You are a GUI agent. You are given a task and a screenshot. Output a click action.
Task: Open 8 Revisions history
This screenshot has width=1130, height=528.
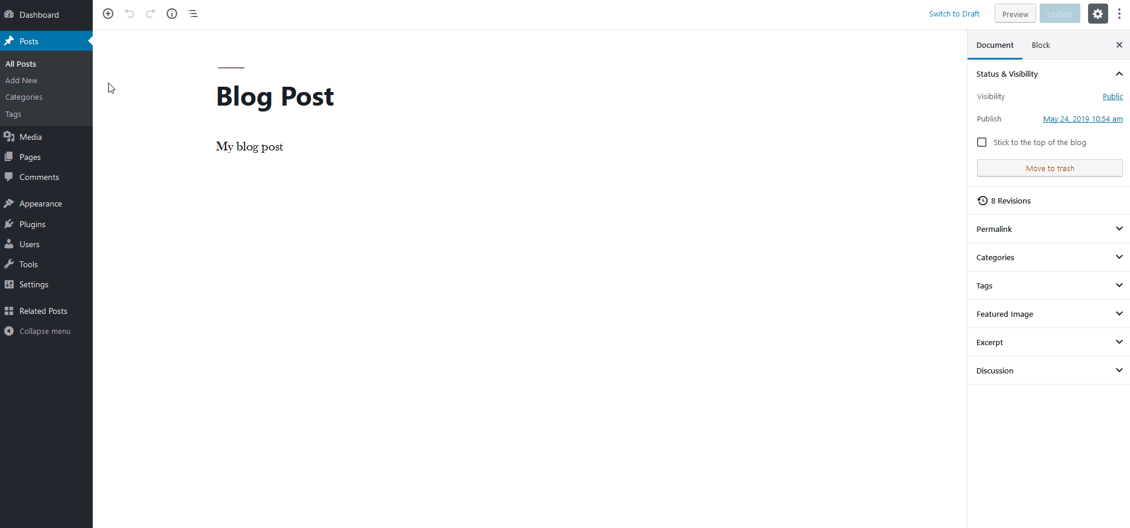(x=1010, y=201)
